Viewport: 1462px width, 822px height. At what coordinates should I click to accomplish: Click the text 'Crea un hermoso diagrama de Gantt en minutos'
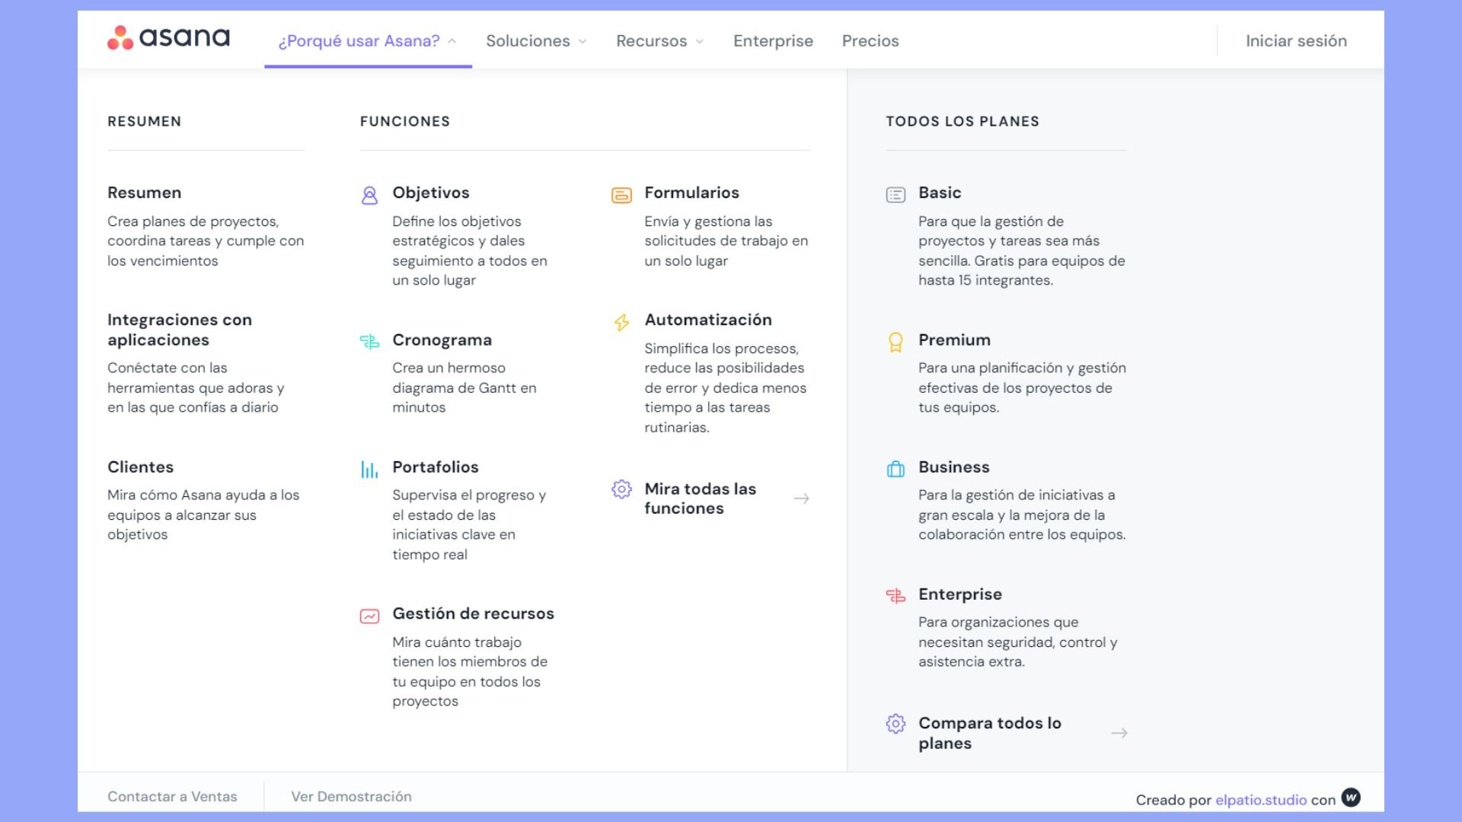tap(464, 387)
